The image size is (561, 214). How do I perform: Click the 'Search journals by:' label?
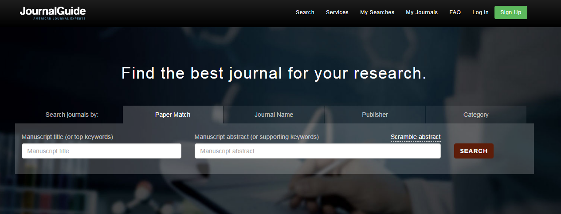(72, 115)
